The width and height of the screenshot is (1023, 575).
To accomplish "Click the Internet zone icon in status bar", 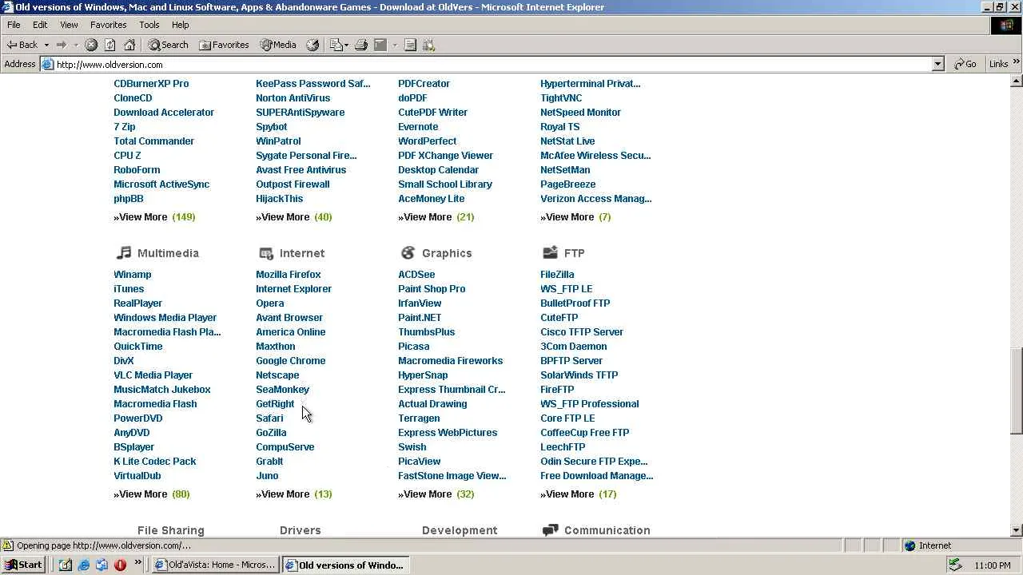I will coord(910,545).
